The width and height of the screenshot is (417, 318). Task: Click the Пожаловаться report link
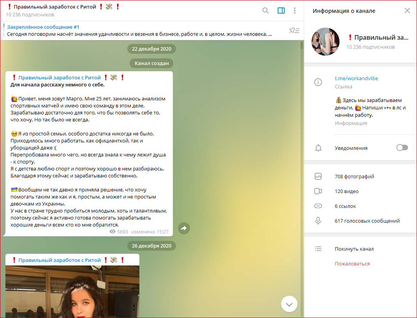coord(352,264)
